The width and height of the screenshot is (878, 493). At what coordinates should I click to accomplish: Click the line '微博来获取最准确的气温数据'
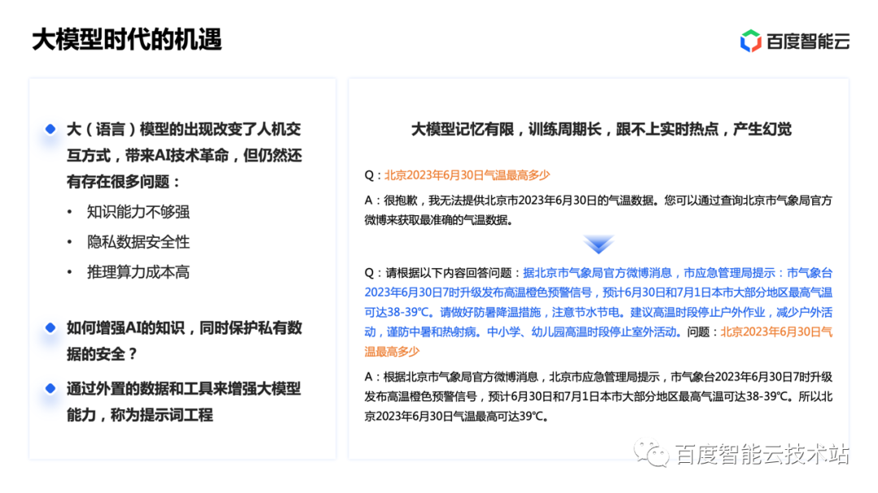coord(438,220)
